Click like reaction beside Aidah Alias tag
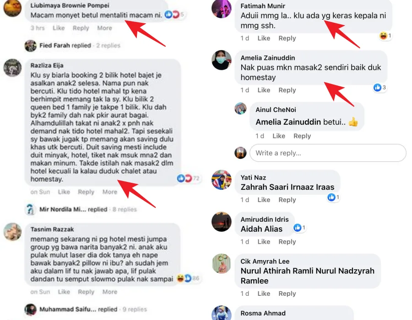 [297, 228]
